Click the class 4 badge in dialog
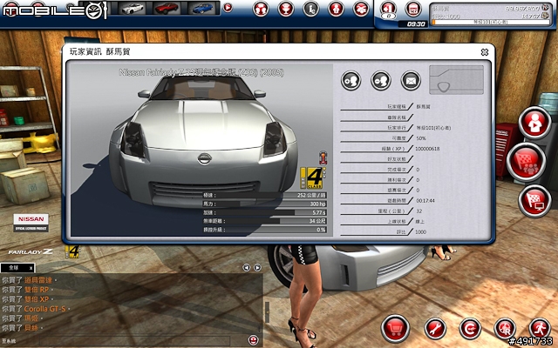 (311, 177)
